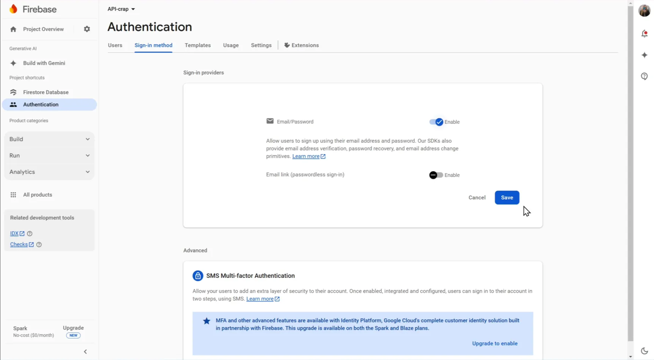Click the SMS Multi-factor lock icon
Viewport: 654px width, 360px height.
(198, 276)
